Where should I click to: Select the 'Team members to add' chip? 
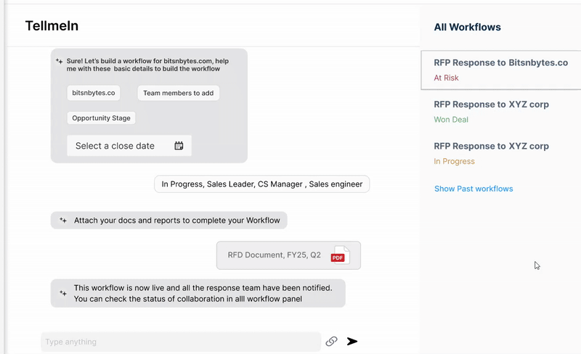[178, 93]
